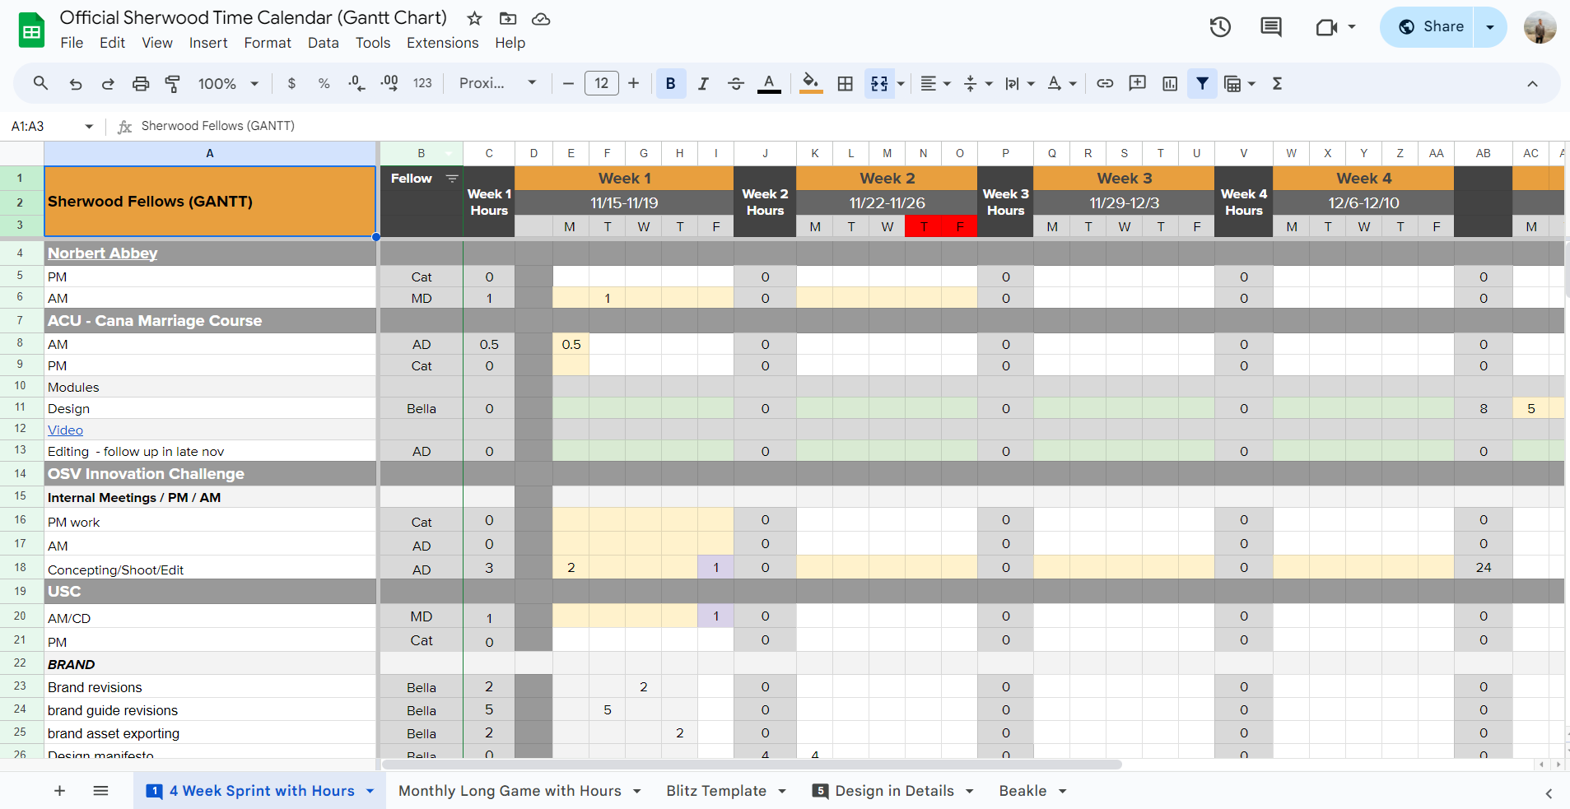
Task: Open the Insert menu
Action: click(x=208, y=43)
